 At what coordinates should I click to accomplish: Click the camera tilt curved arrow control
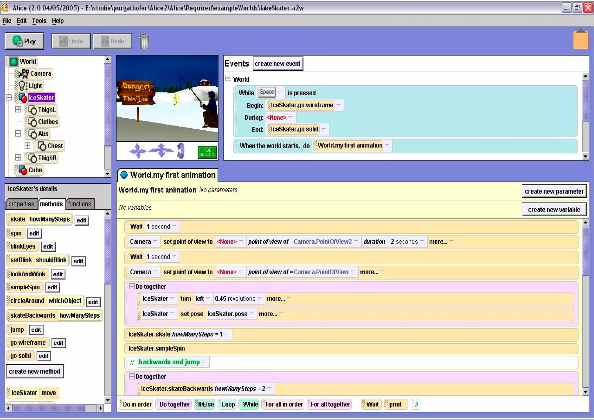[181, 151]
